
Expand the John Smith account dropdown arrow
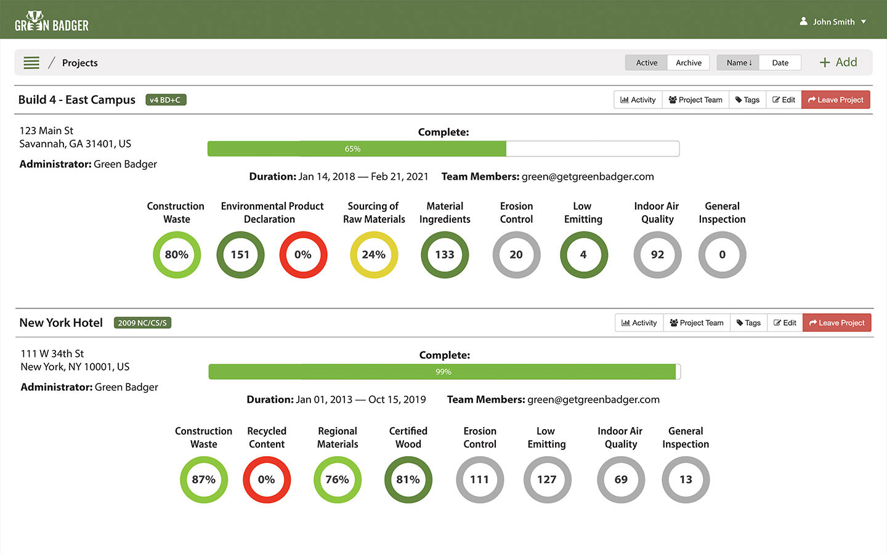coord(864,22)
